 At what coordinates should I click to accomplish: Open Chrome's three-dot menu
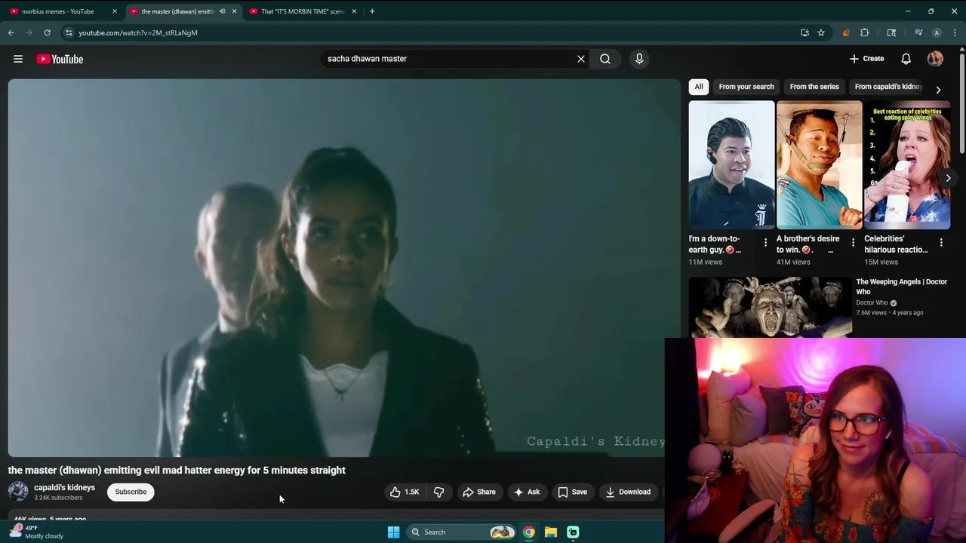[955, 32]
